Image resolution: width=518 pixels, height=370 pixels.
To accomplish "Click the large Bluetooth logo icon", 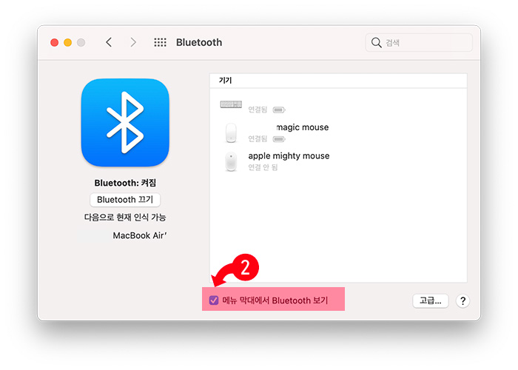I will click(125, 123).
